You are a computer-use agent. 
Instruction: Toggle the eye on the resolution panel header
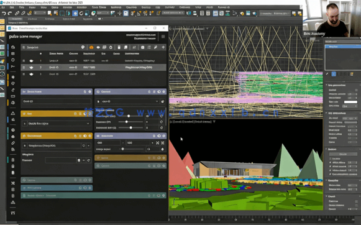point(159,136)
